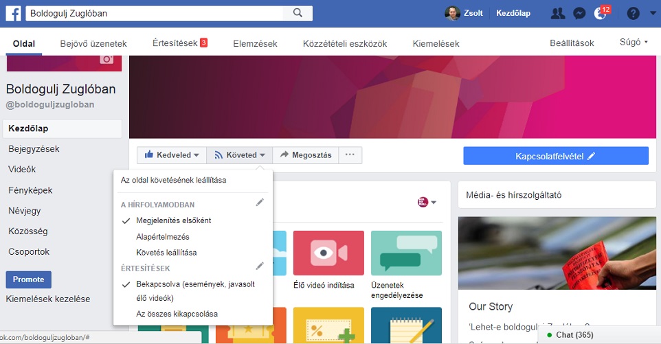Click the search field with Boldogulj Zuglóban

click(x=155, y=13)
